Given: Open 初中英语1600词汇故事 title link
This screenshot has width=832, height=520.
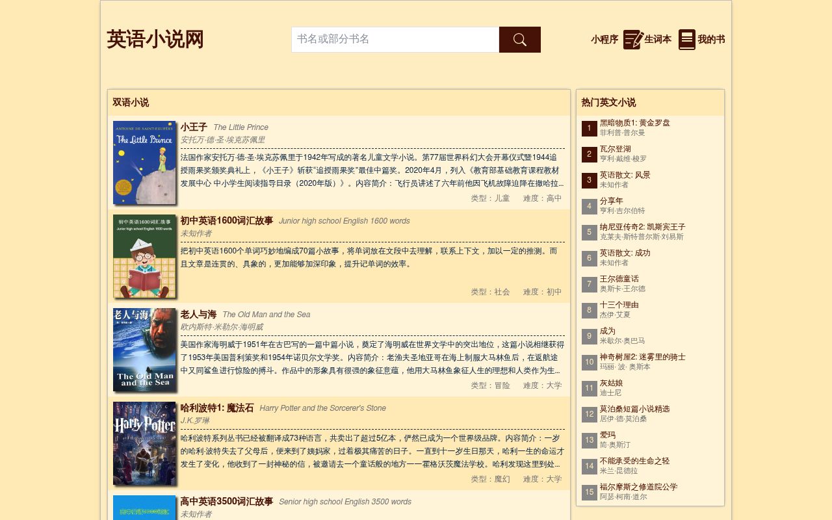Looking at the screenshot, I should click(227, 221).
